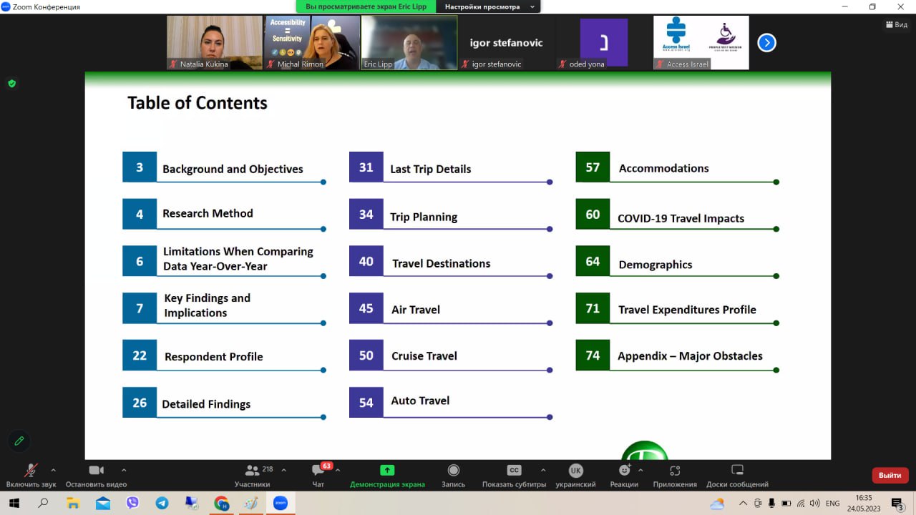
Task: Open Настройки просмотра view options dropdown
Action: coord(489,6)
